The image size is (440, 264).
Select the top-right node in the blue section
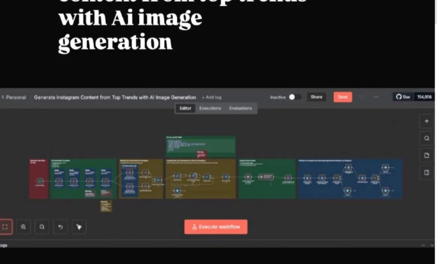[x=386, y=168]
